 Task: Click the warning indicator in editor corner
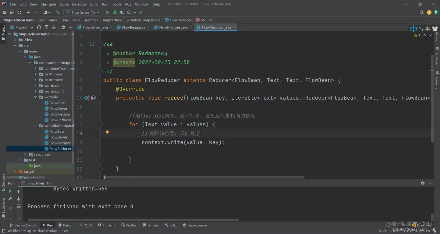(417, 35)
